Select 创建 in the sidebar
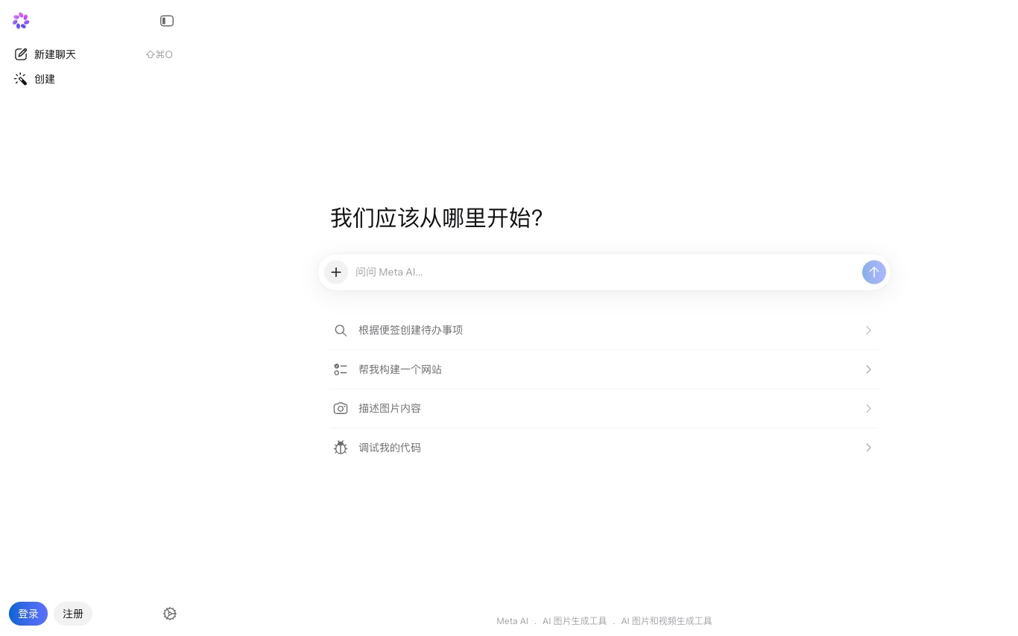 45,79
